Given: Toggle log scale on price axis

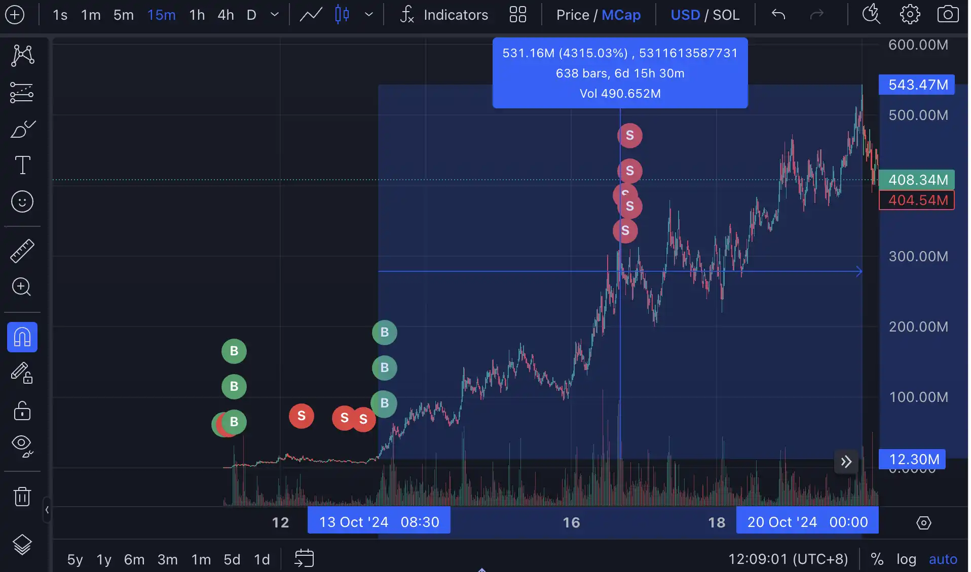Looking at the screenshot, I should tap(906, 559).
